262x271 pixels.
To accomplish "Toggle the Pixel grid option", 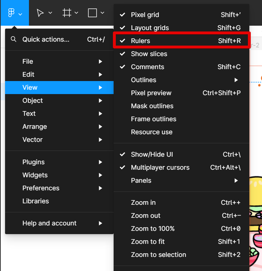I will click(145, 15).
